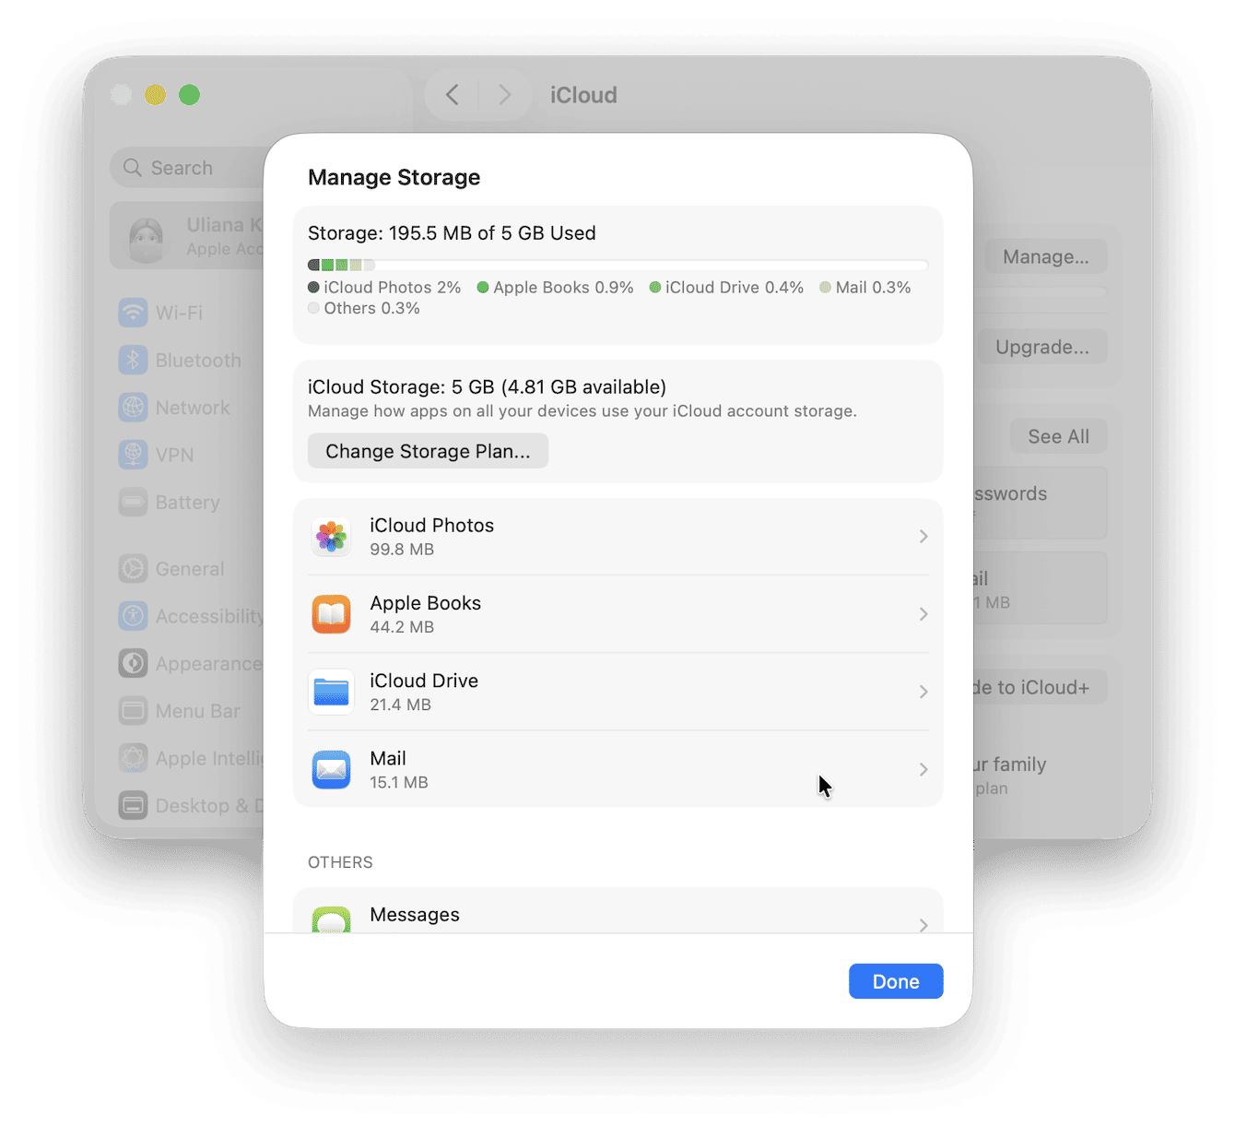
Task: Expand Apple Books storage details
Action: [x=923, y=613]
